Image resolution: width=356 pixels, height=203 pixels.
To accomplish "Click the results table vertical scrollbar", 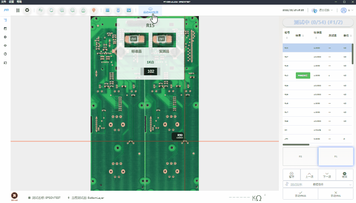I will 352,53.
